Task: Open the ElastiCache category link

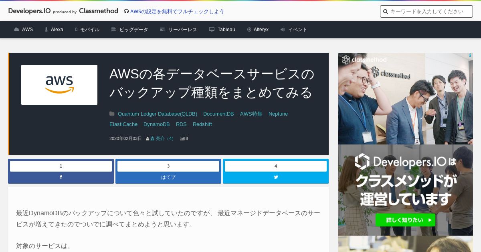Action: click(123, 124)
